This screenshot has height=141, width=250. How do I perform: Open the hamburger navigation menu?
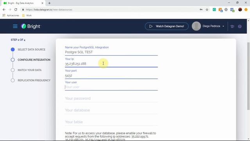tap(15, 26)
